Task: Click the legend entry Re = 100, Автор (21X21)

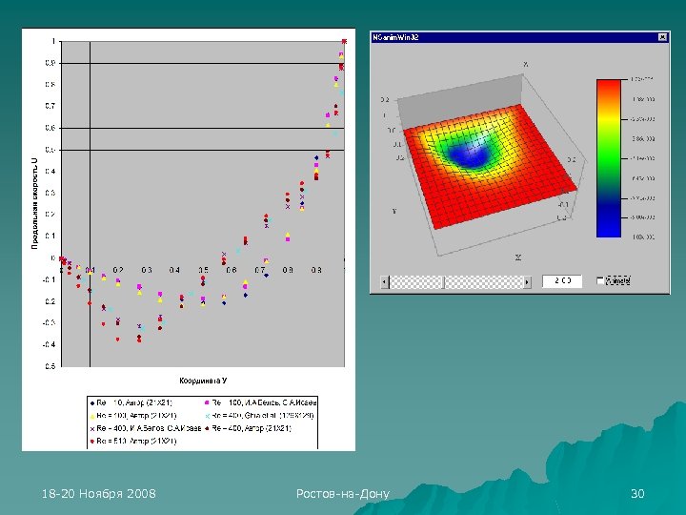Action: [x=133, y=416]
